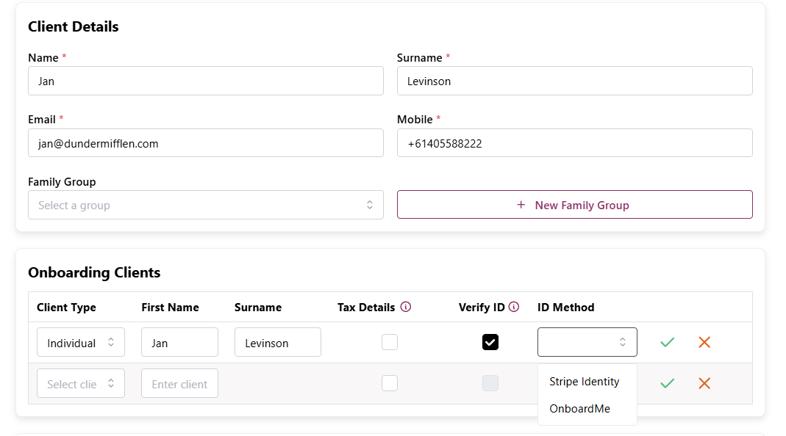Edit the Email field with jan@dundermifflen.com
This screenshot has width=786, height=436.
(206, 143)
